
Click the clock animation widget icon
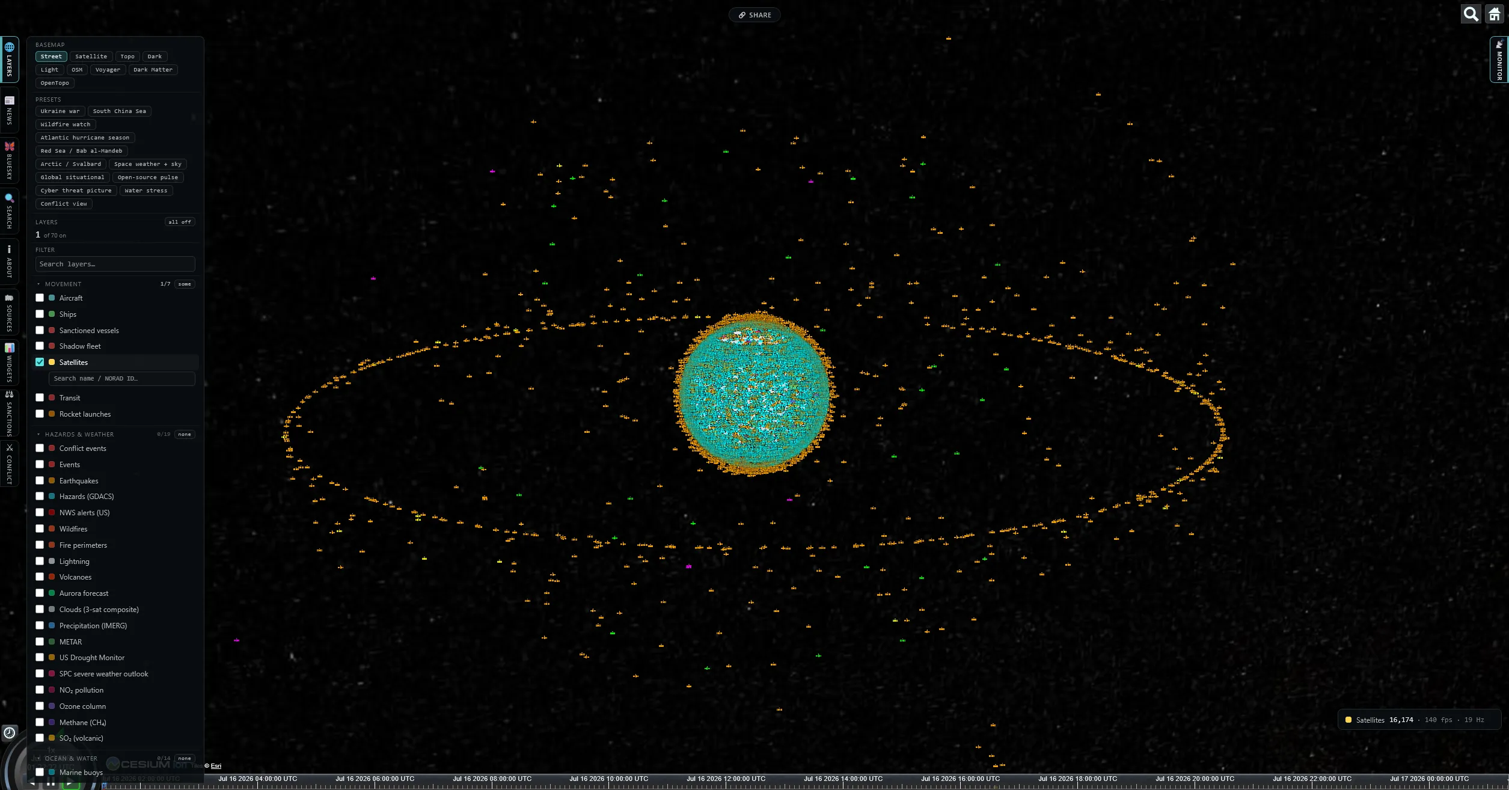point(10,732)
